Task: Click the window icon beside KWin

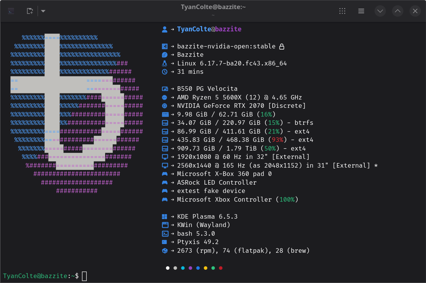Action: click(165, 225)
